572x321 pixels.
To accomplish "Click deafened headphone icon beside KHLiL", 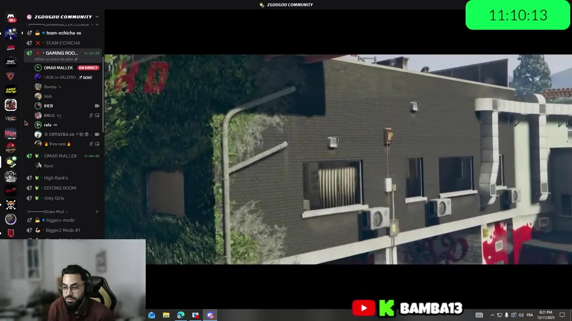I will tap(97, 115).
